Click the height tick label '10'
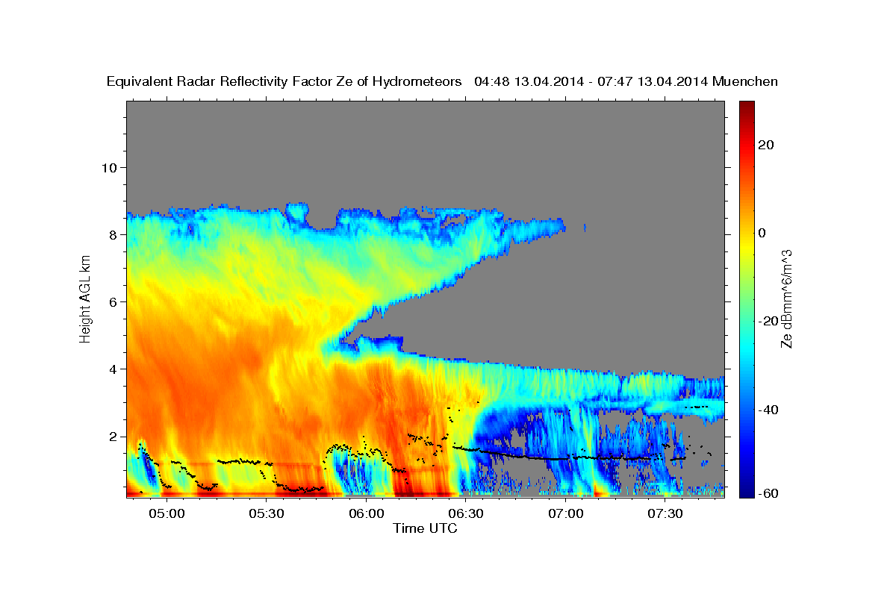Image resolution: width=896 pixels, height=597 pixels. (108, 167)
